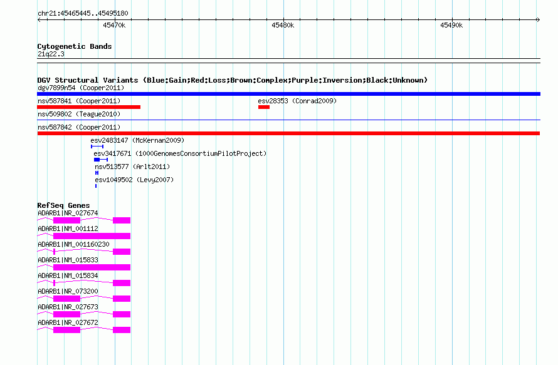Select the ADARB1|NM_015834 gene glyph
This screenshot has width=558, height=365.
(83, 283)
